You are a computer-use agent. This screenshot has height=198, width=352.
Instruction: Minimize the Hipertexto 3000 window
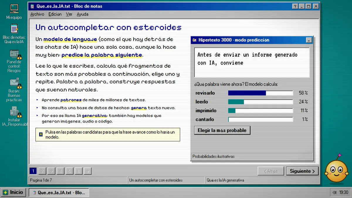(309, 40)
